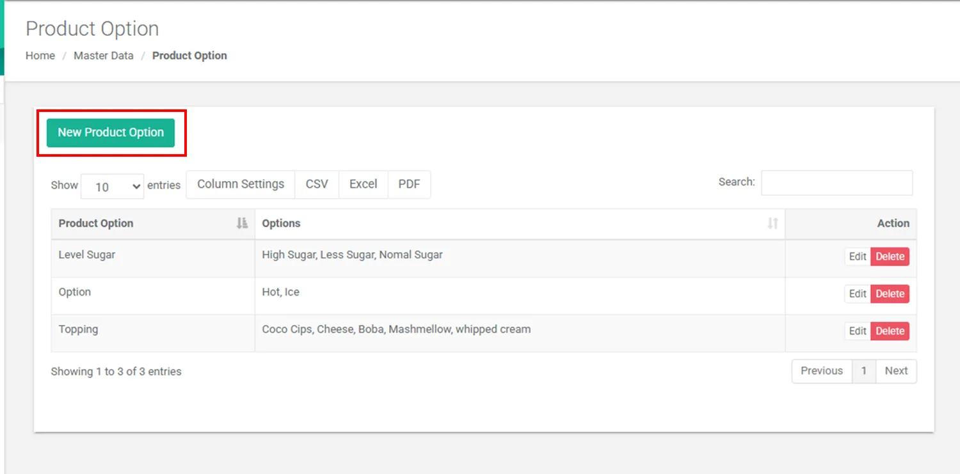Open the show entries count dropdown
The width and height of the screenshot is (960, 474).
pyautogui.click(x=113, y=186)
